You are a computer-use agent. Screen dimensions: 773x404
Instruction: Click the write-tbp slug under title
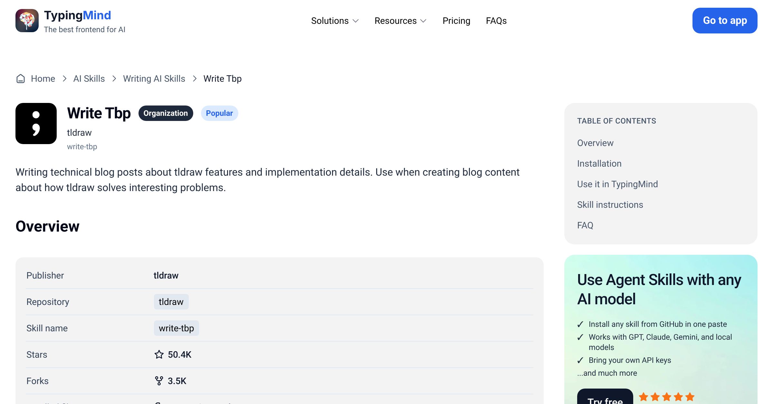(x=82, y=147)
